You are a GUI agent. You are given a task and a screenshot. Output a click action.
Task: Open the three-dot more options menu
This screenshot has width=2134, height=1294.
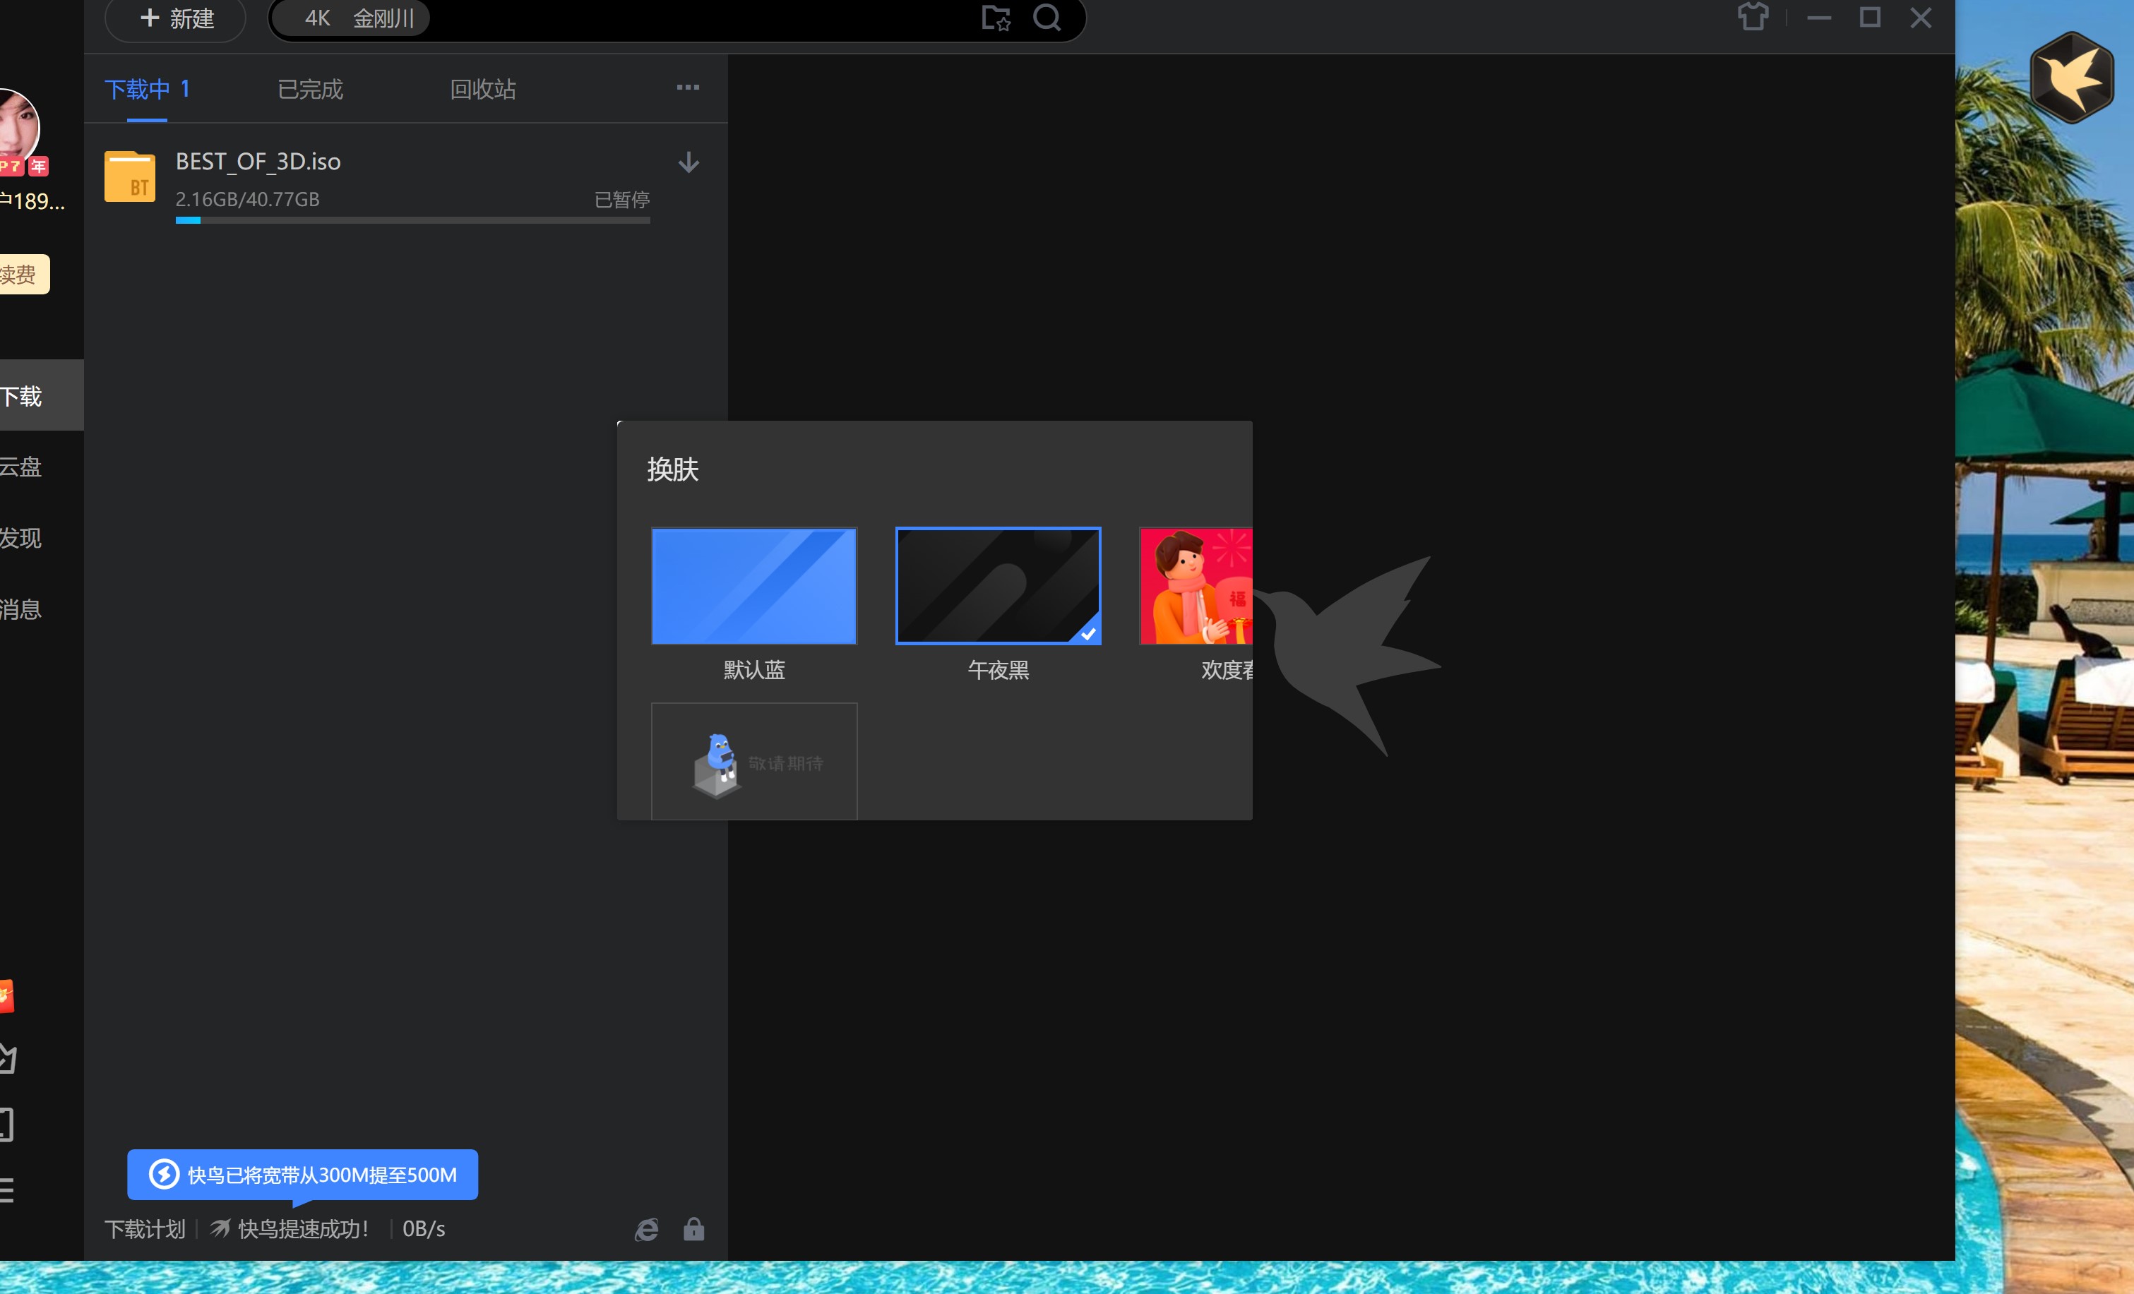point(688,88)
